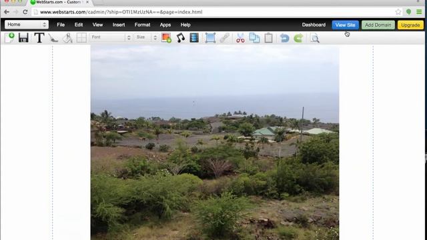This screenshot has width=427, height=240.
Task: Open the Chrome hamburger menu
Action: [419, 12]
